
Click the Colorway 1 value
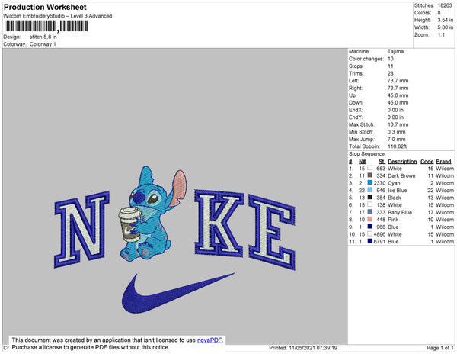(43, 44)
